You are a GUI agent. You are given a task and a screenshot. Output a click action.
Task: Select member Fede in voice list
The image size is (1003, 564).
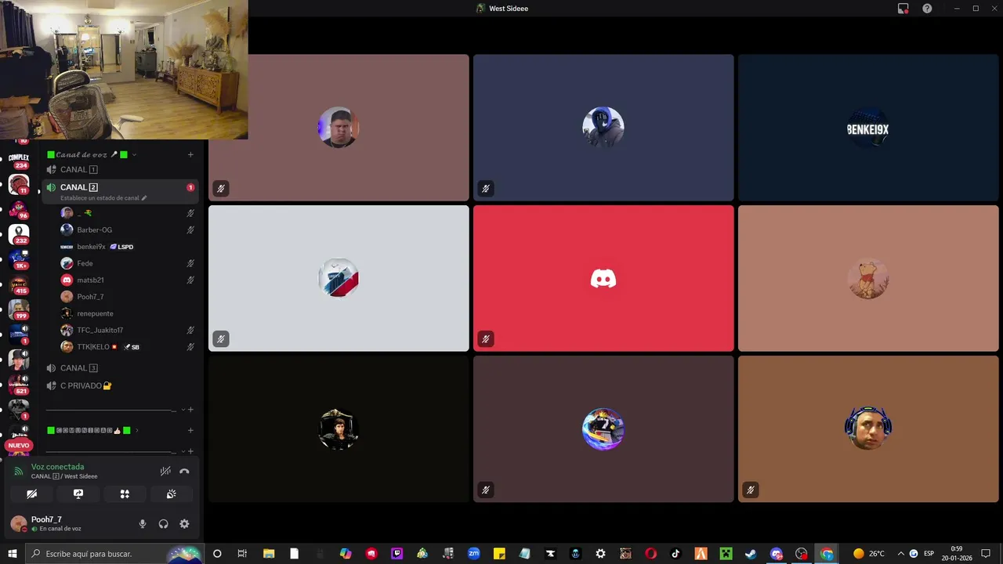(x=128, y=263)
